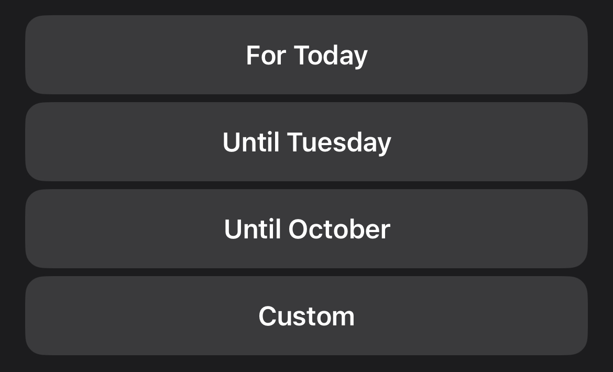Tap the 'Custom' text label
The width and height of the screenshot is (613, 372).
(306, 316)
